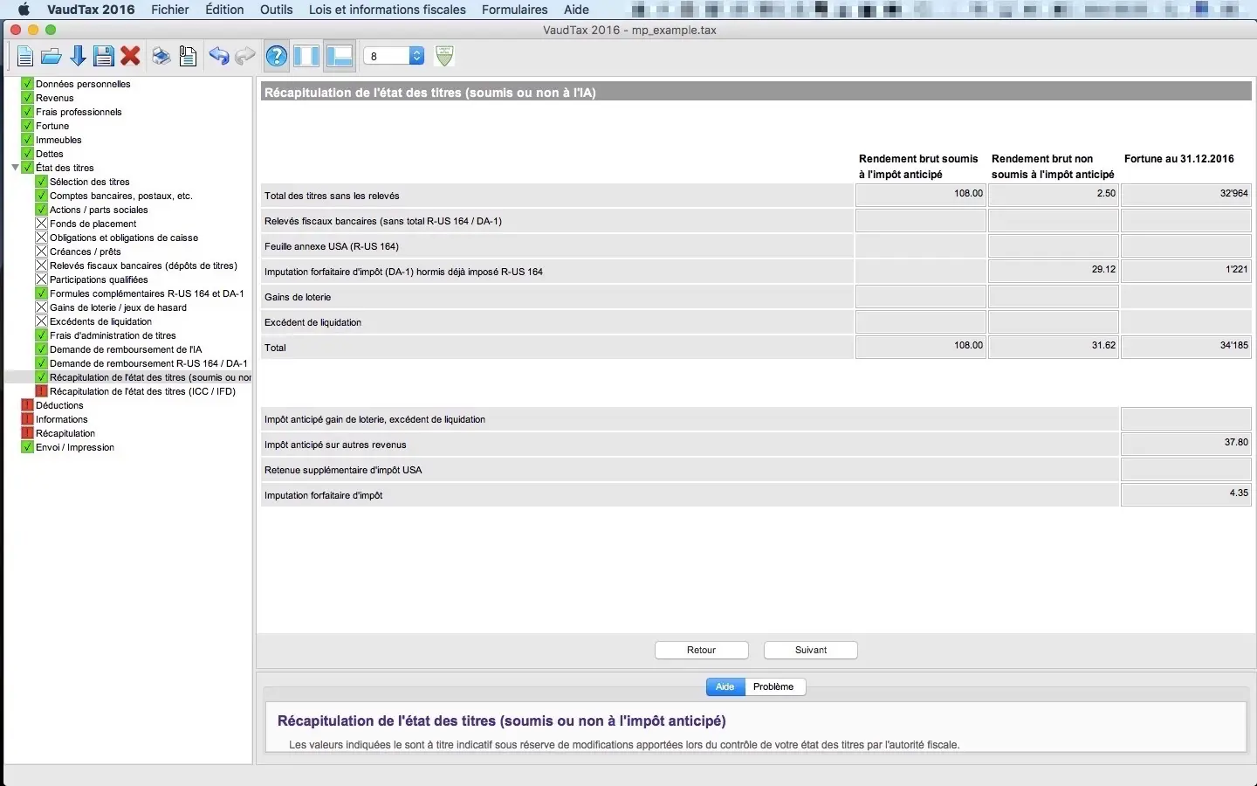Open the Formulaires menu

[515, 10]
